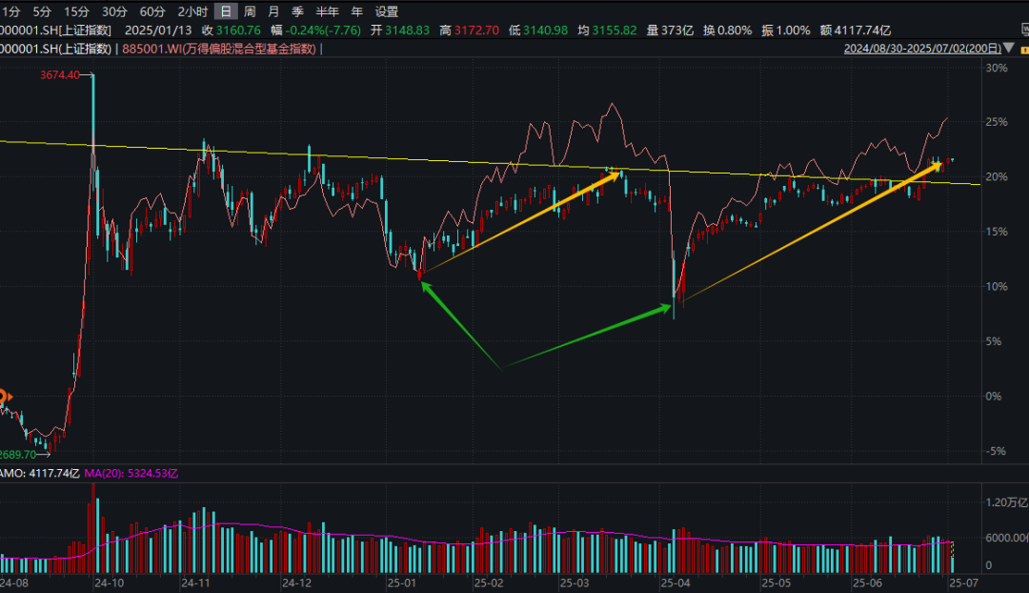
Task: Select the 日 daily K-line tab
Action: [225, 11]
